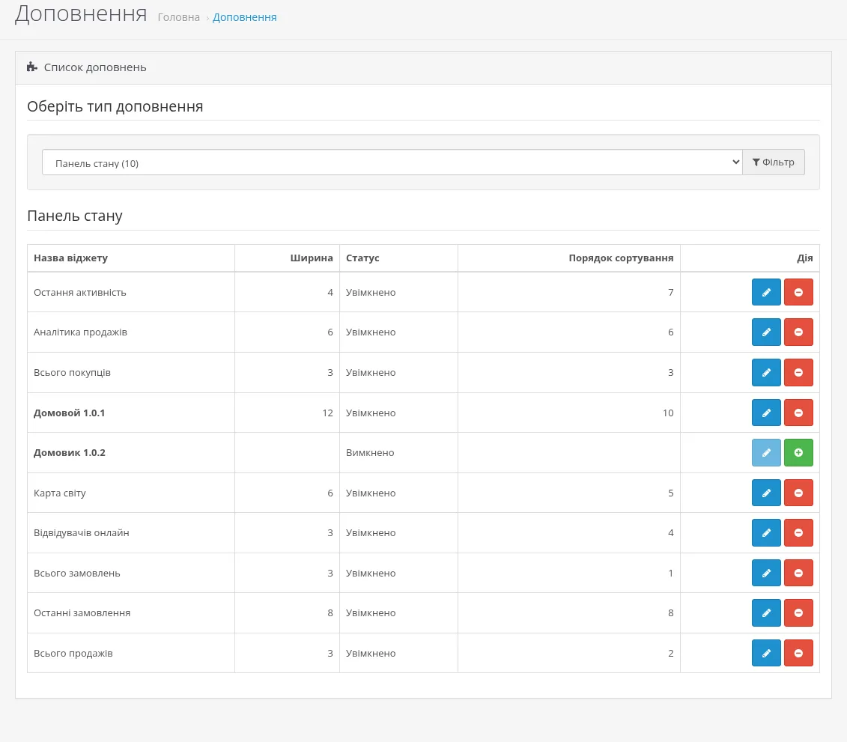The width and height of the screenshot is (847, 742).
Task: Click the Останні замовлення widget name
Action: pyautogui.click(x=82, y=613)
